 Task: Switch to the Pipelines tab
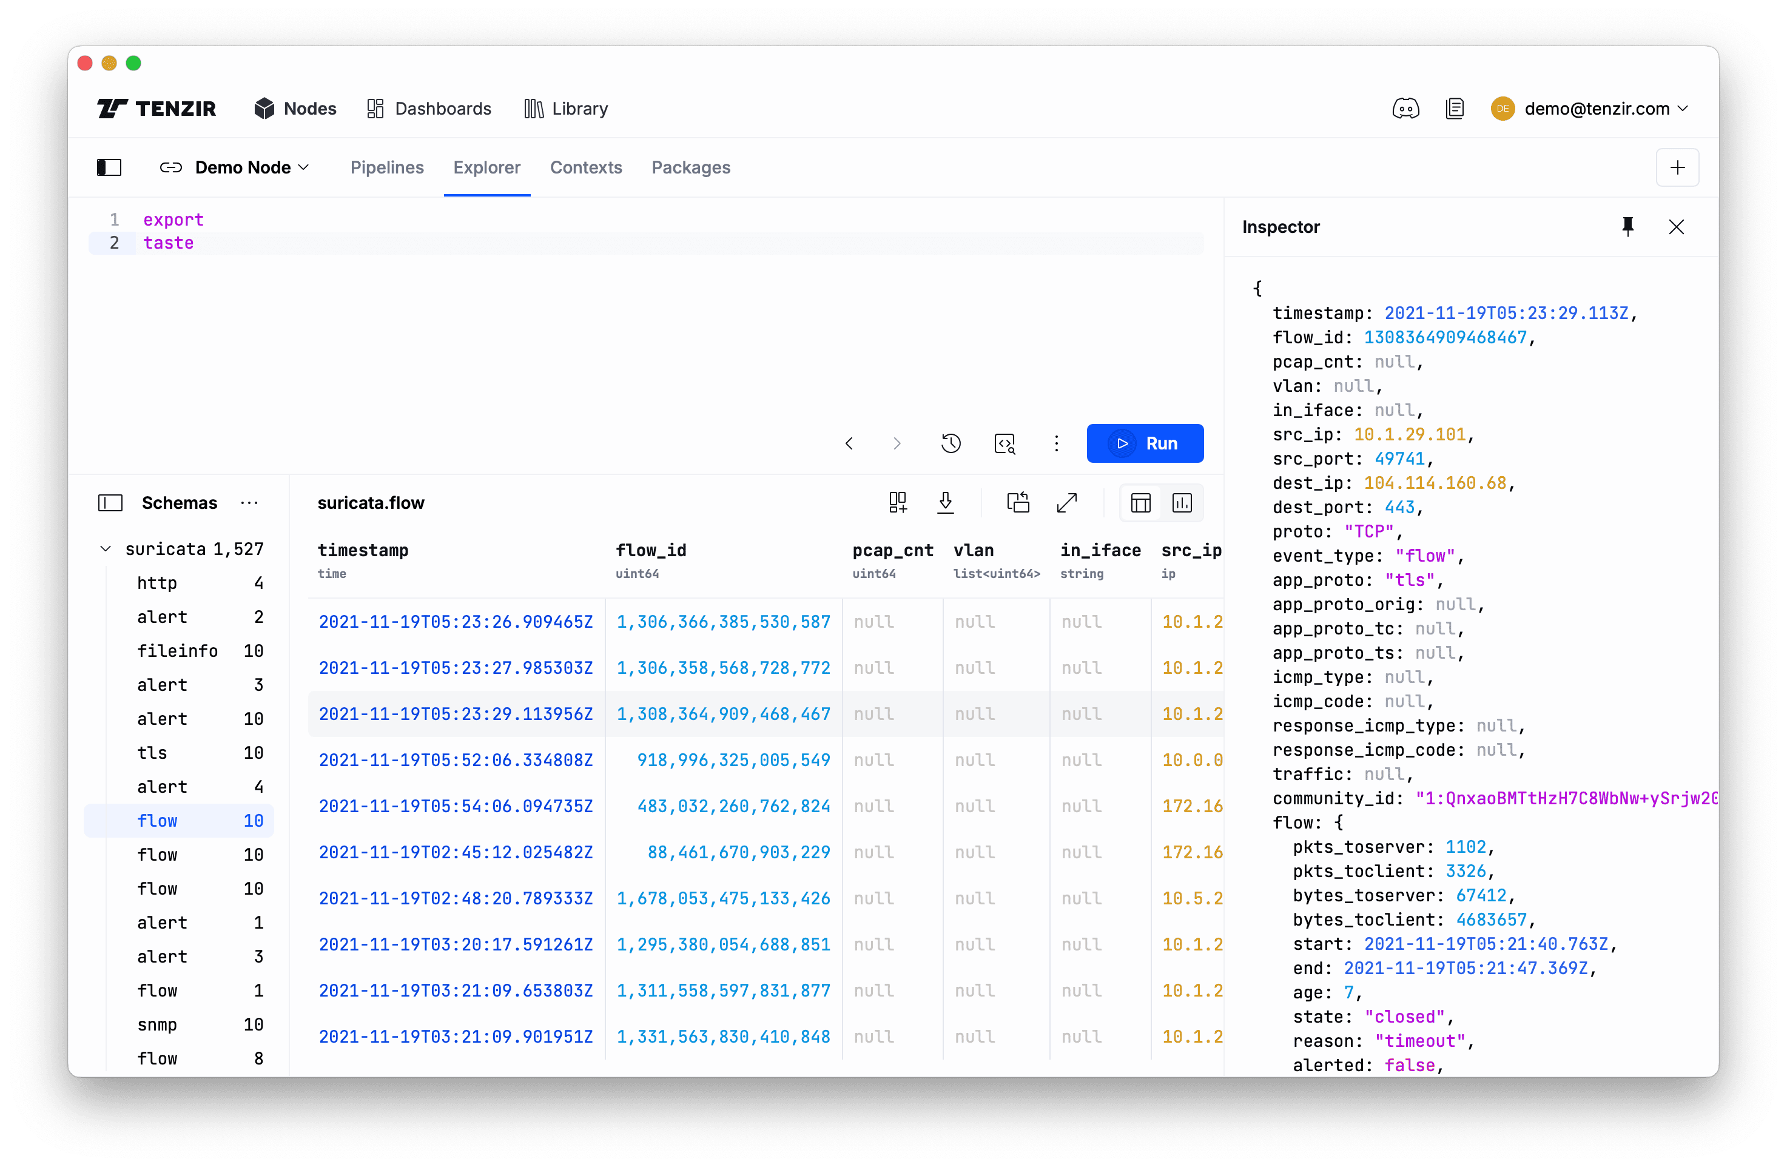(x=386, y=167)
